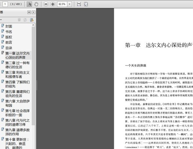Viewport: 193px width, 149px height.
Task: Click the bookmark icon beside 第七章
Action: (x=3, y=110)
